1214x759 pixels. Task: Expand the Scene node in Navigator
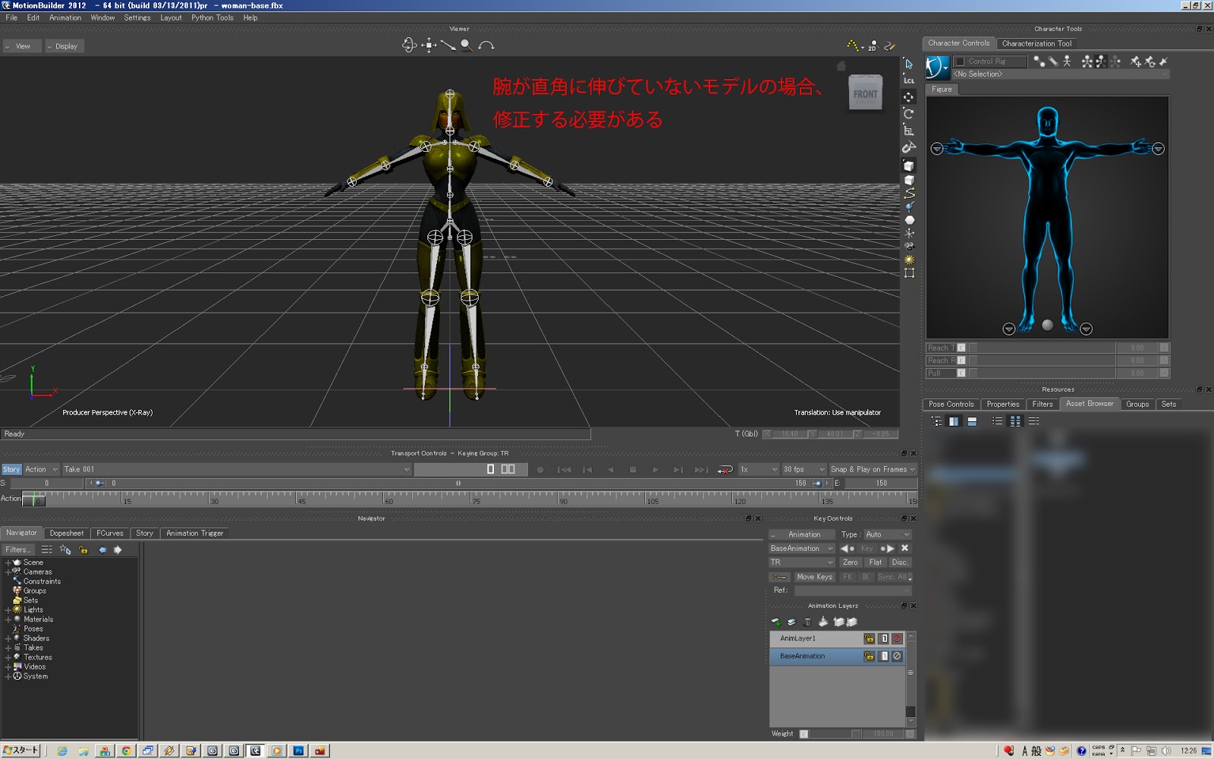pos(8,562)
